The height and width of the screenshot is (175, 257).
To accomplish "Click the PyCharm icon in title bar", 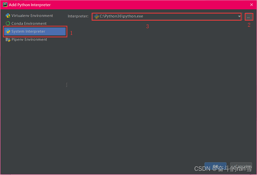I will (x=5, y=4).
